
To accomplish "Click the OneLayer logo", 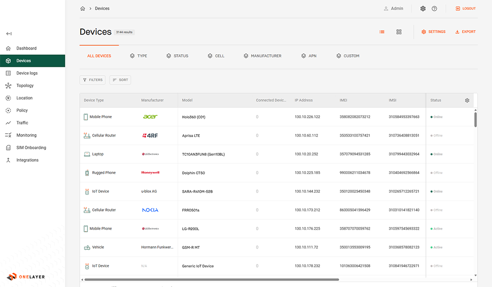I will [x=26, y=276].
